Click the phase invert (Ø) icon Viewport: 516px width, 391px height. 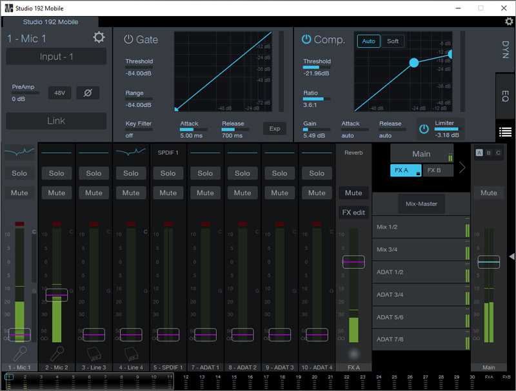click(x=88, y=93)
